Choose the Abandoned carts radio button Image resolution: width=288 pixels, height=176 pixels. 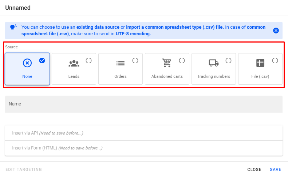182,61
